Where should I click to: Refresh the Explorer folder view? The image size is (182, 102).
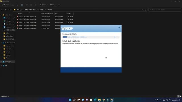pos(146,10)
